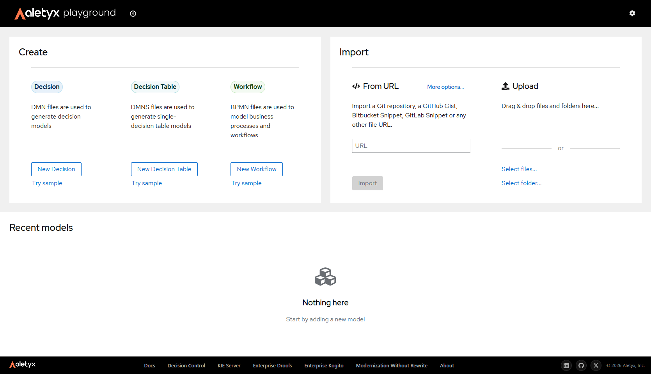
Task: Open Docs in footer menu
Action: click(150, 365)
